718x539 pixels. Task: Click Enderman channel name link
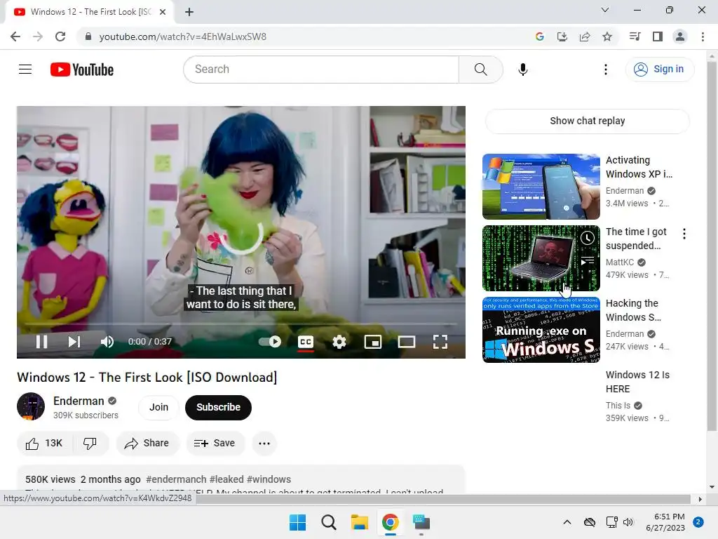pyautogui.click(x=79, y=401)
